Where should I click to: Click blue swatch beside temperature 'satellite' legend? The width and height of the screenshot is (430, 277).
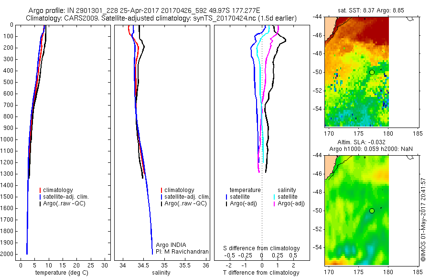(x=226, y=197)
